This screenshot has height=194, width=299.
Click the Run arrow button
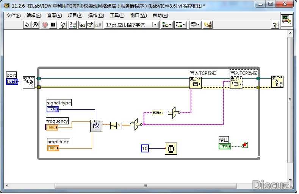(27, 25)
